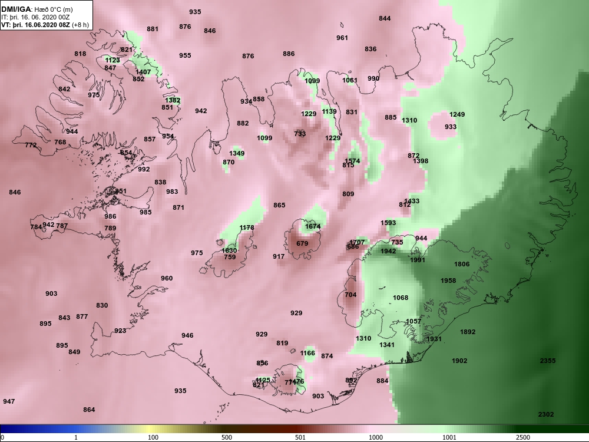Click the 884 label offshore
The width and height of the screenshot is (589, 442).
click(x=382, y=381)
